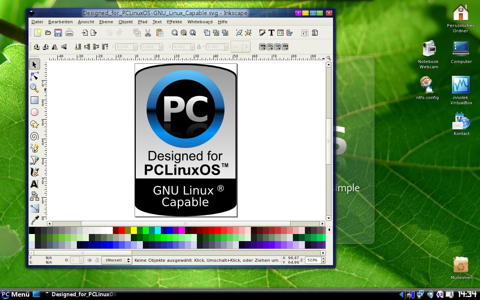Click the Open folder icon

(x=48, y=33)
